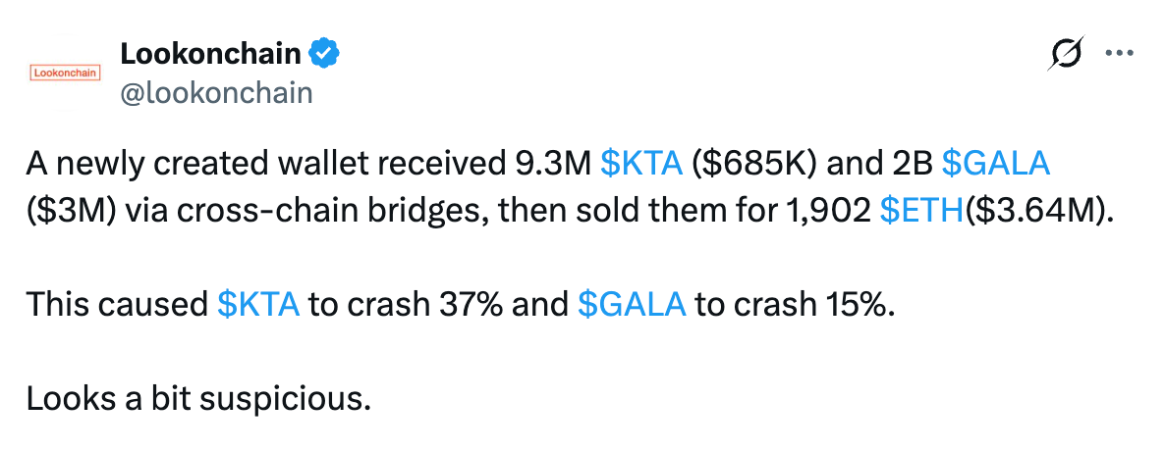
Task: Click the '($685K)' value text
Action: 754,164
